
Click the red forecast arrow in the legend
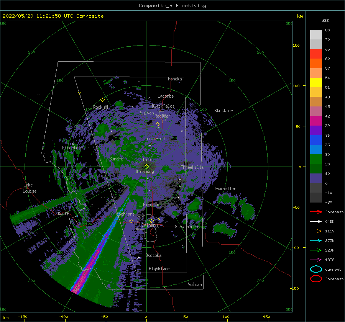point(316,212)
